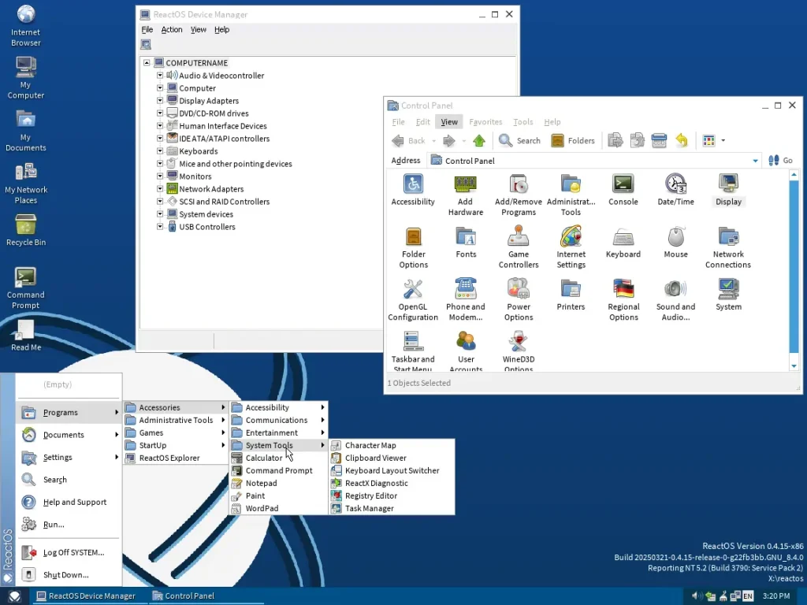Click the Go button beside Address bar

pos(780,161)
